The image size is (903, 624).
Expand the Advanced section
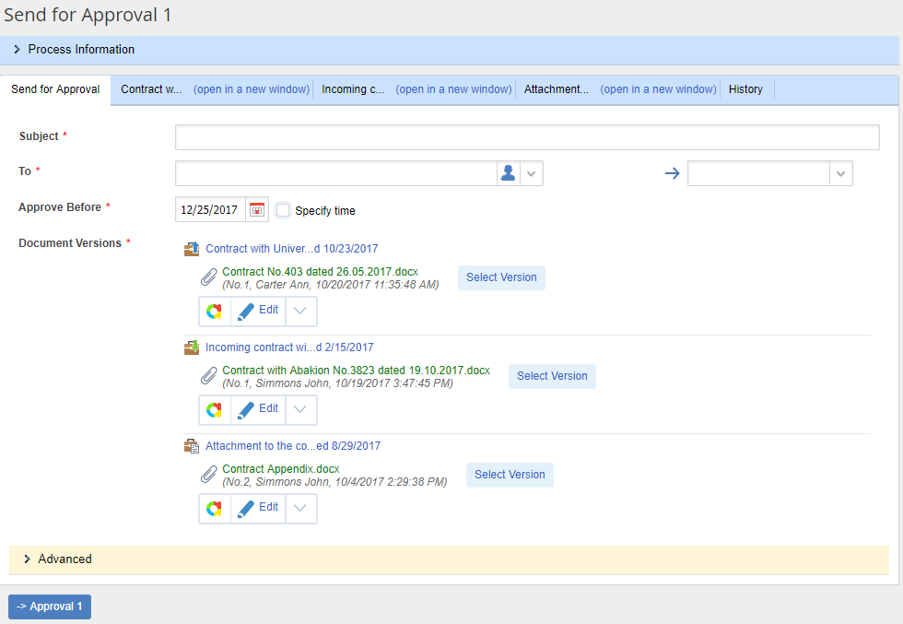[x=28, y=559]
